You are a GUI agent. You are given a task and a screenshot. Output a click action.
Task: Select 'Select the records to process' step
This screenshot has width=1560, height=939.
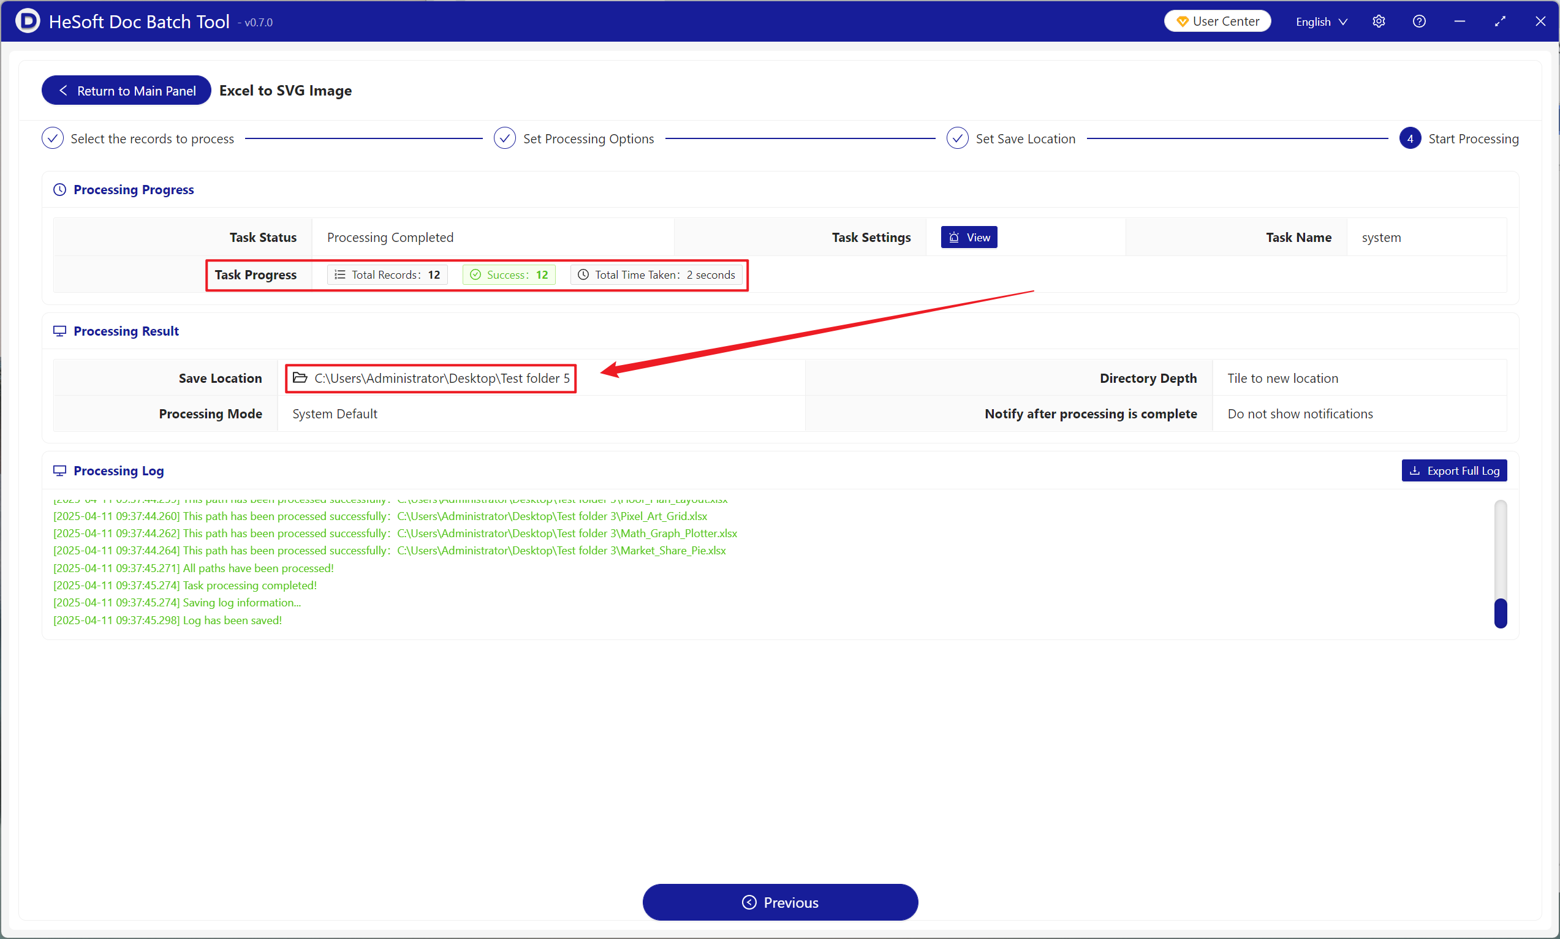point(152,138)
